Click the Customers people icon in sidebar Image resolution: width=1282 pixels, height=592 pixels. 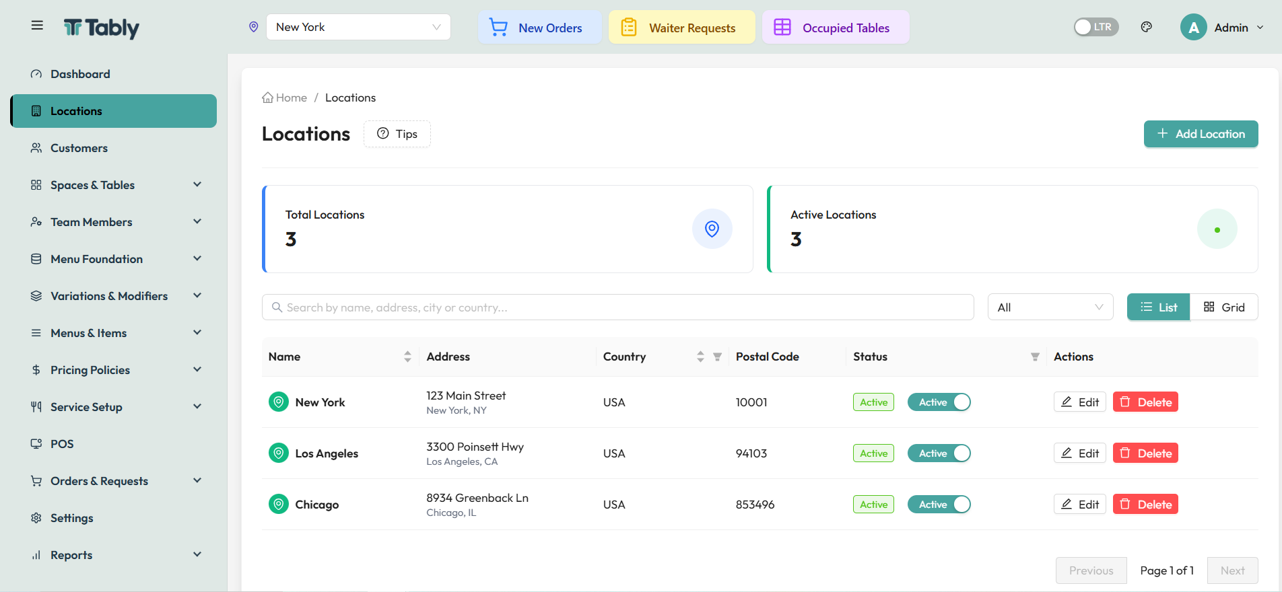[36, 148]
